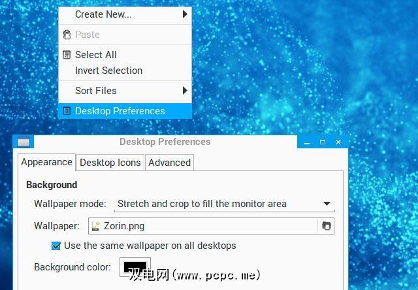This screenshot has width=418, height=290.
Task: Click the Zorin.png image file icon
Action: coord(96,226)
